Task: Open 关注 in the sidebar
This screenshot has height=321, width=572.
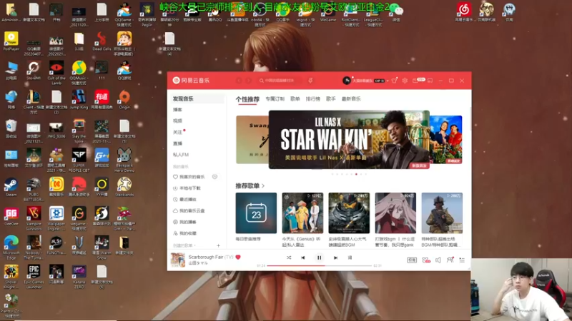Action: [x=177, y=132]
